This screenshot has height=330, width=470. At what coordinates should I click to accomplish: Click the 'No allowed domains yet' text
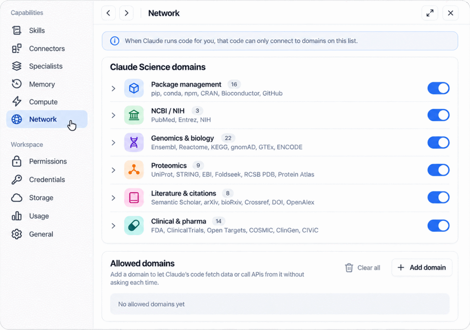click(151, 304)
